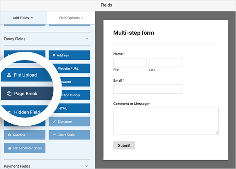Click the First name input box

click(130, 63)
